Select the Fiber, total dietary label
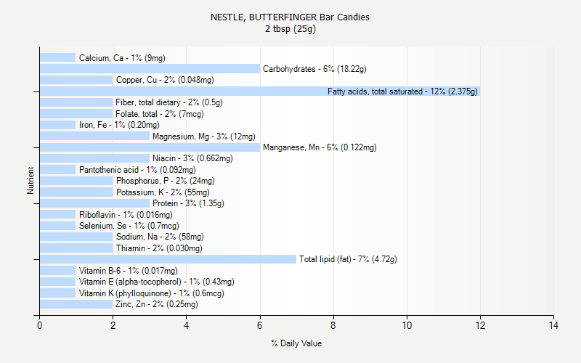Screen dimensions: 581x363 tap(169, 102)
